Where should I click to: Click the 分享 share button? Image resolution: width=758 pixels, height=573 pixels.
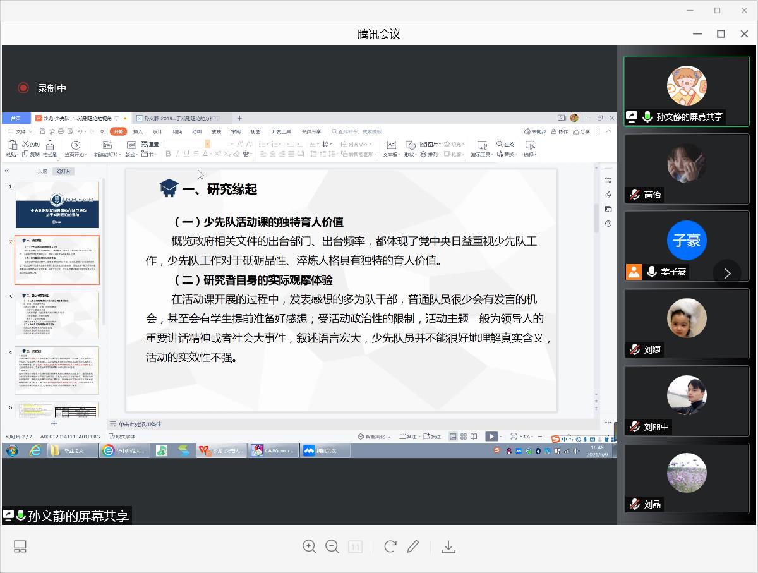(x=581, y=131)
